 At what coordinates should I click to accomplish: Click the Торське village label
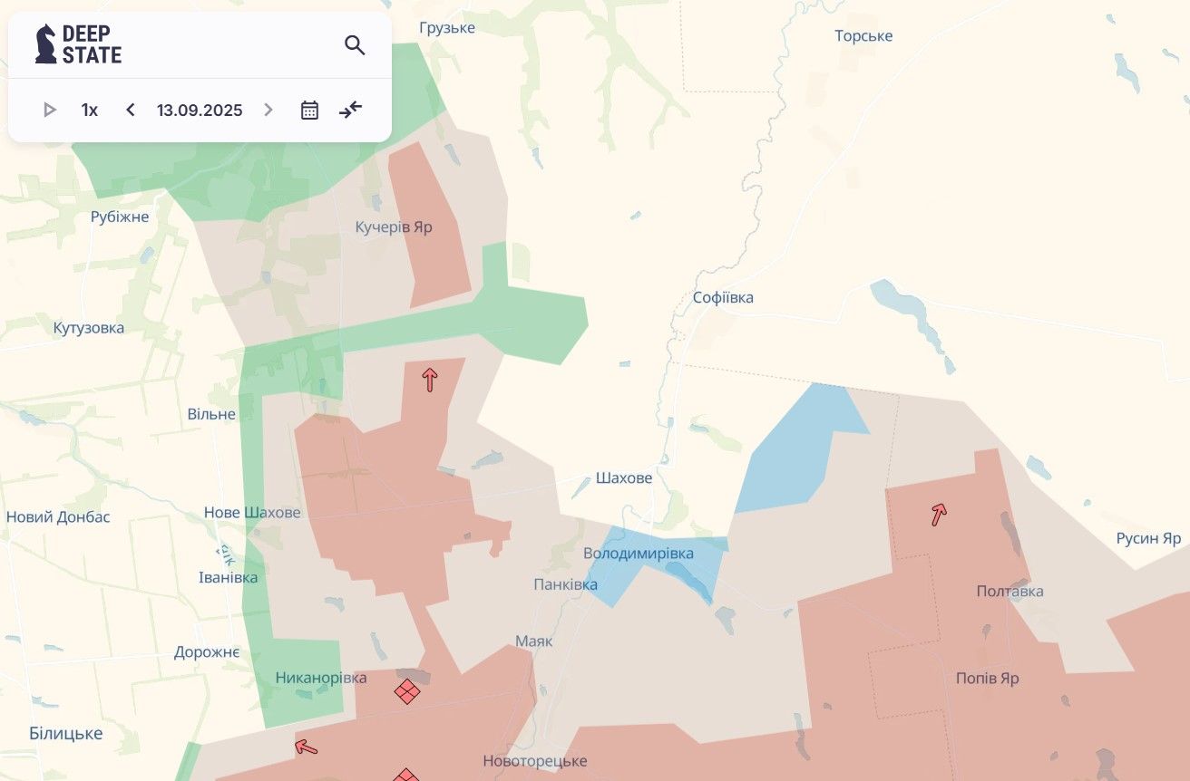pos(863,36)
